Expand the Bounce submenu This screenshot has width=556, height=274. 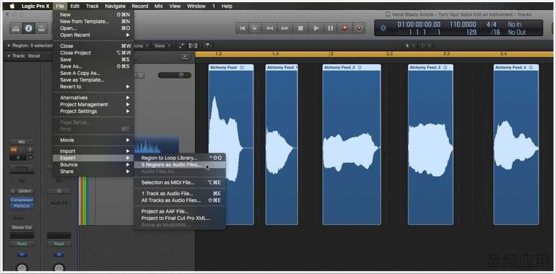pos(93,164)
